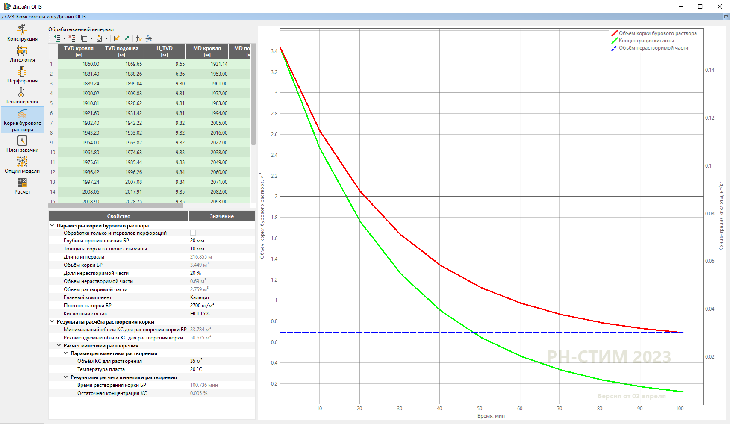The width and height of the screenshot is (730, 424).
Task: Open План закачки section
Action: [x=22, y=144]
